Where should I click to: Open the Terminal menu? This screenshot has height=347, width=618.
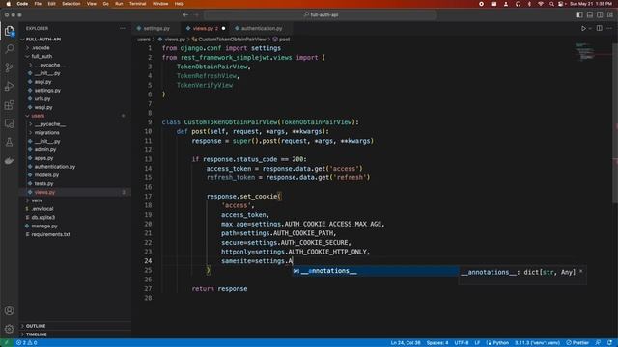coord(137,4)
